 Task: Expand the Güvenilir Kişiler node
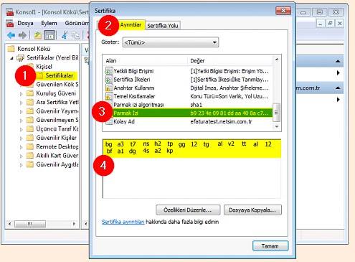(22, 139)
